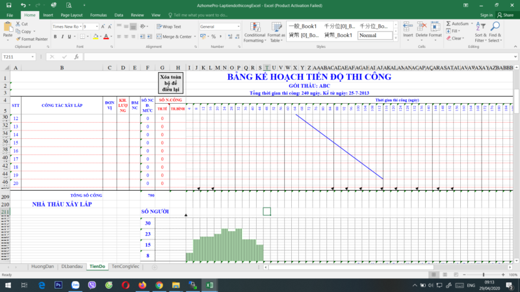Toggle italic formatting
Image resolution: width=520 pixels, height=292 pixels.
62,36
